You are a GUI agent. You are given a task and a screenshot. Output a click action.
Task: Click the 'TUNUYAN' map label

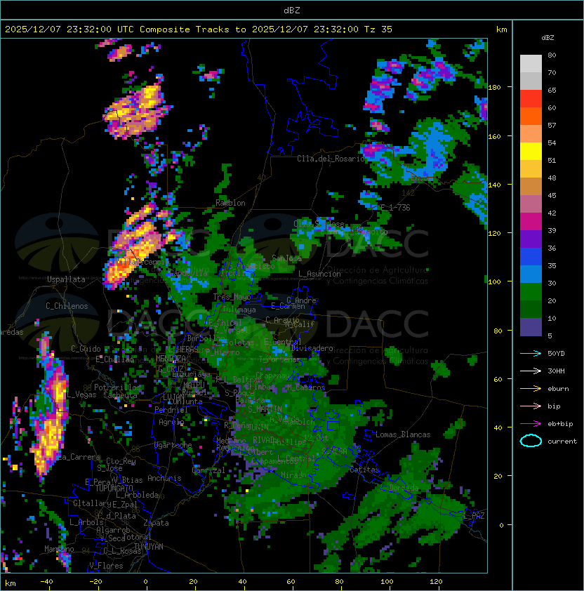click(149, 547)
